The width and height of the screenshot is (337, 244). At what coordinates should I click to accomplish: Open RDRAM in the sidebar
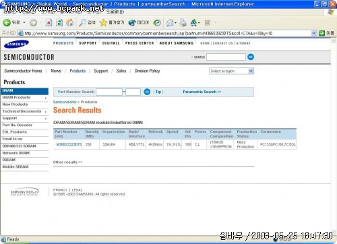pyautogui.click(x=9, y=160)
